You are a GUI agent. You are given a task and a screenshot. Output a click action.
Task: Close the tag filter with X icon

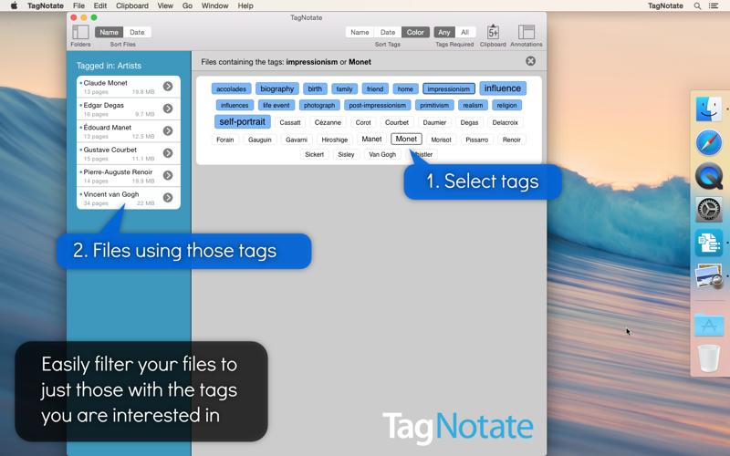tap(530, 61)
